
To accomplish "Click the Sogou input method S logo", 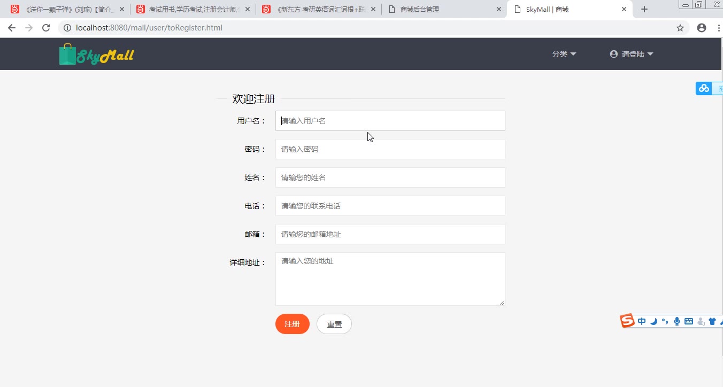I will (x=627, y=321).
